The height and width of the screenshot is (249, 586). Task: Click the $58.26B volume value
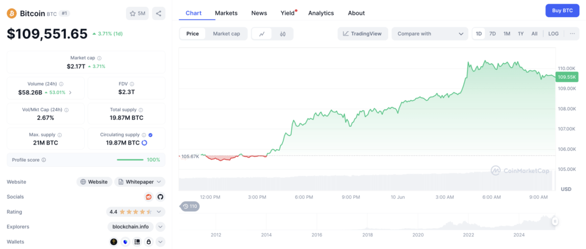(30, 93)
